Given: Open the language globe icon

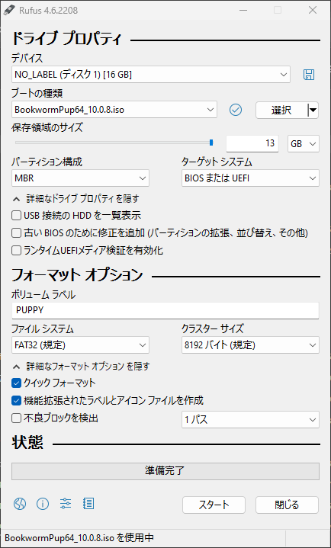Looking at the screenshot, I should click(20, 504).
